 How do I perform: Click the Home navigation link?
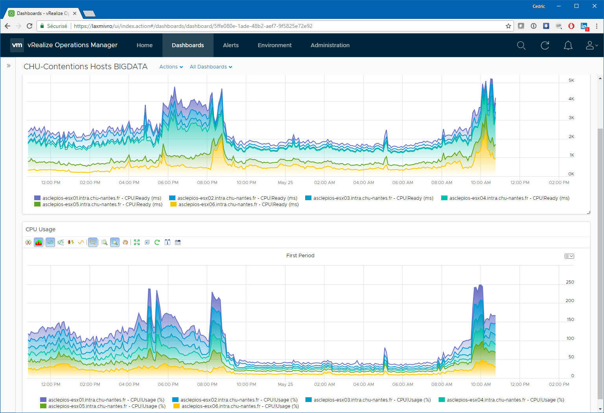pyautogui.click(x=144, y=45)
